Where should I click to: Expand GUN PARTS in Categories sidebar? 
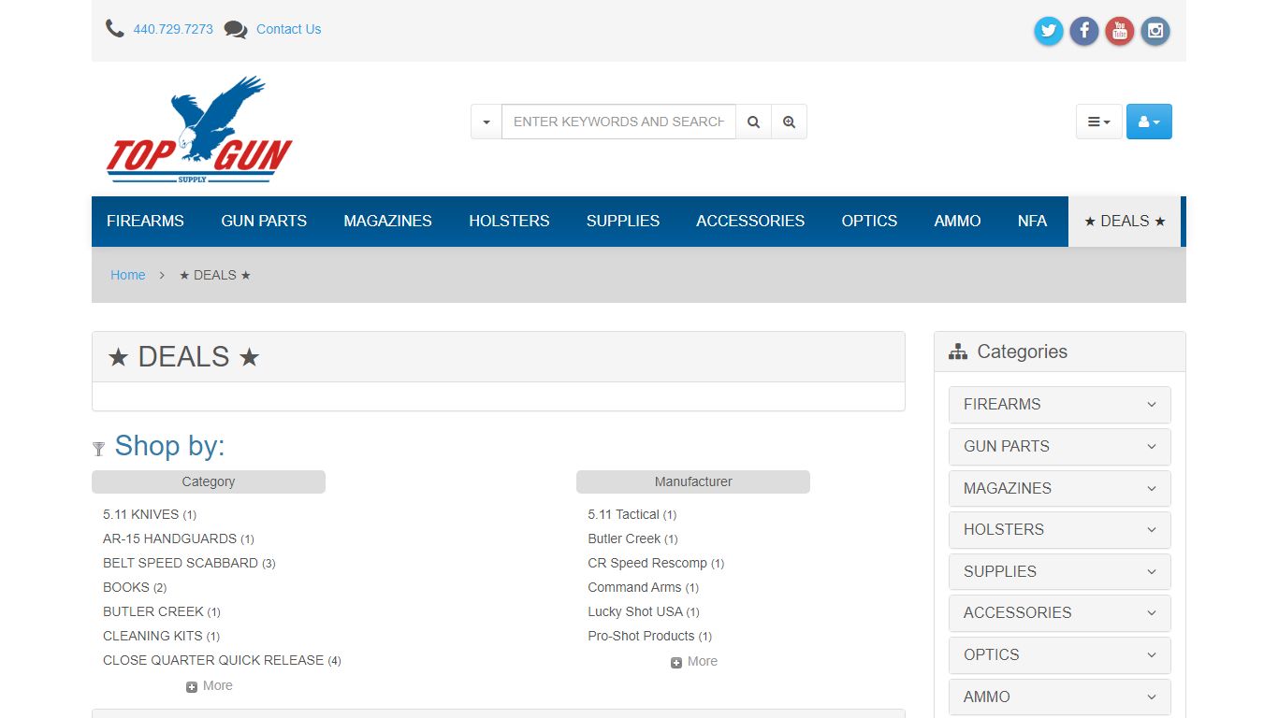point(1060,447)
